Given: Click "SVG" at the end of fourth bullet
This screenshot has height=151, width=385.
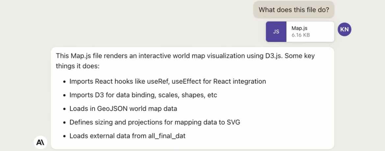Looking at the screenshot, I should [233, 122].
